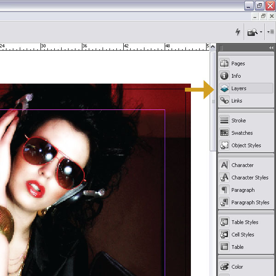Click the Layers panel icon
The image size is (276, 276).
click(x=224, y=88)
